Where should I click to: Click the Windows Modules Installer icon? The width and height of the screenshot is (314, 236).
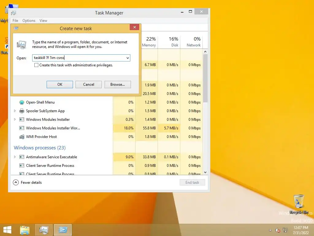coord(22,120)
